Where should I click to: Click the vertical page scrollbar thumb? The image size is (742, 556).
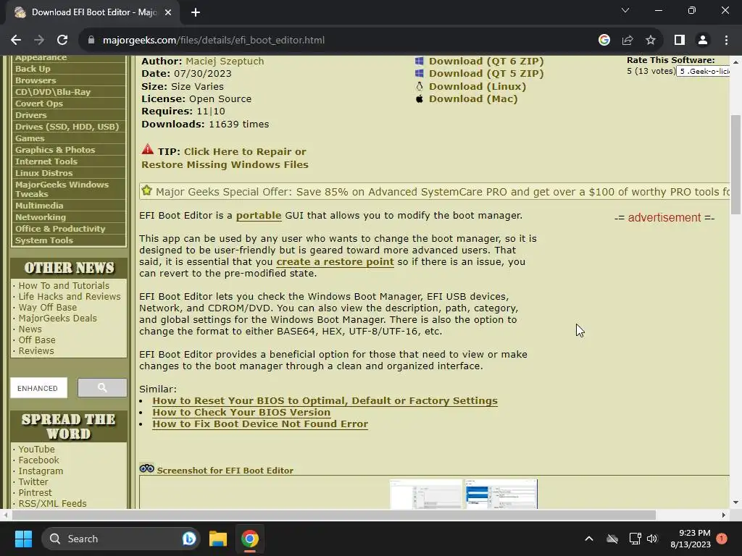click(x=735, y=164)
